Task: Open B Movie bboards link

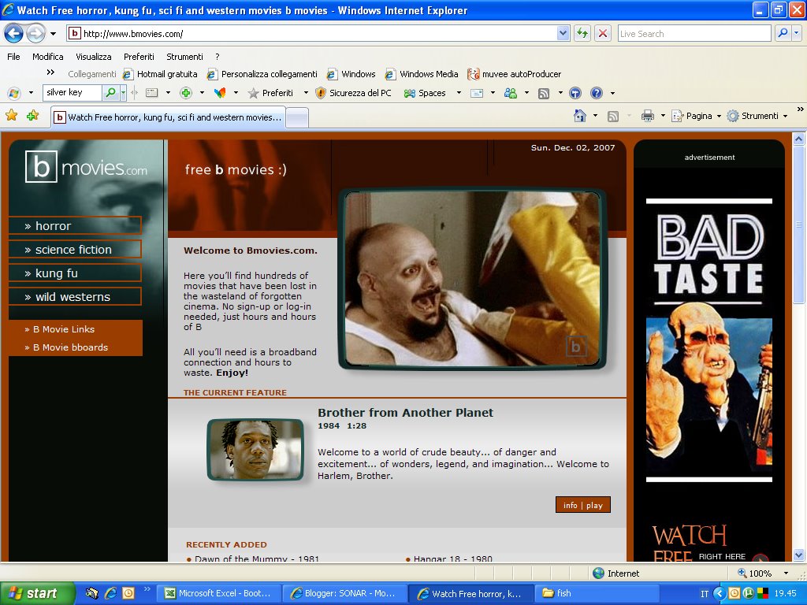Action: click(70, 347)
